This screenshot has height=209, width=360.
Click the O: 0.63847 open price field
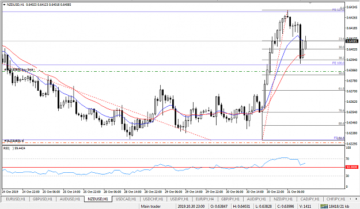(219, 206)
